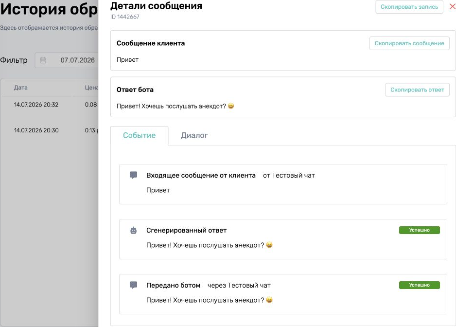Click the Сгенерированный ответ title
The image size is (456, 327).
tap(186, 230)
